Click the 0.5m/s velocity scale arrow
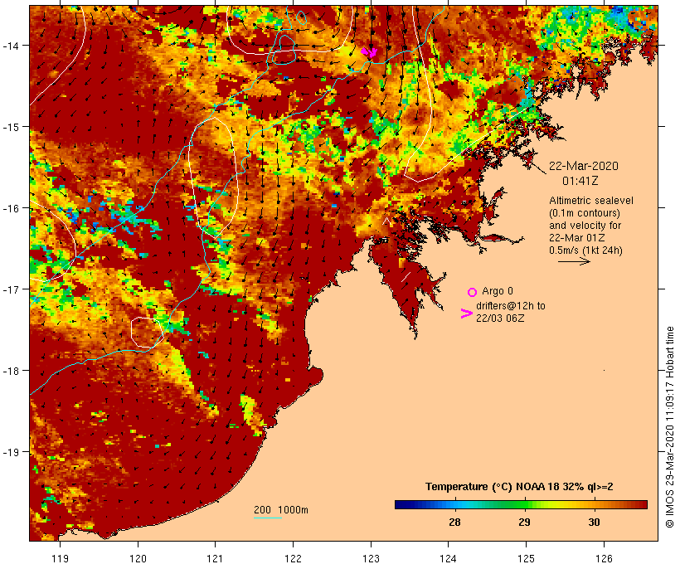The image size is (680, 564). (x=574, y=261)
